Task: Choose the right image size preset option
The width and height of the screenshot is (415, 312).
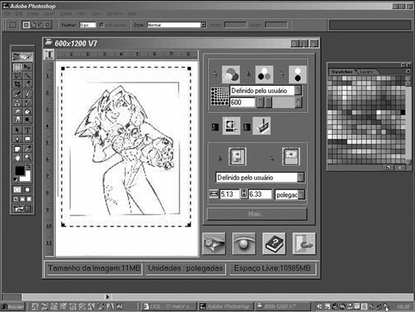Action: tap(291, 157)
